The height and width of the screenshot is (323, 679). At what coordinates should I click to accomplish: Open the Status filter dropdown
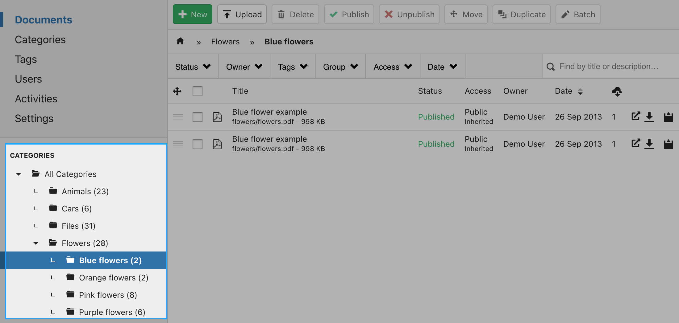point(193,67)
